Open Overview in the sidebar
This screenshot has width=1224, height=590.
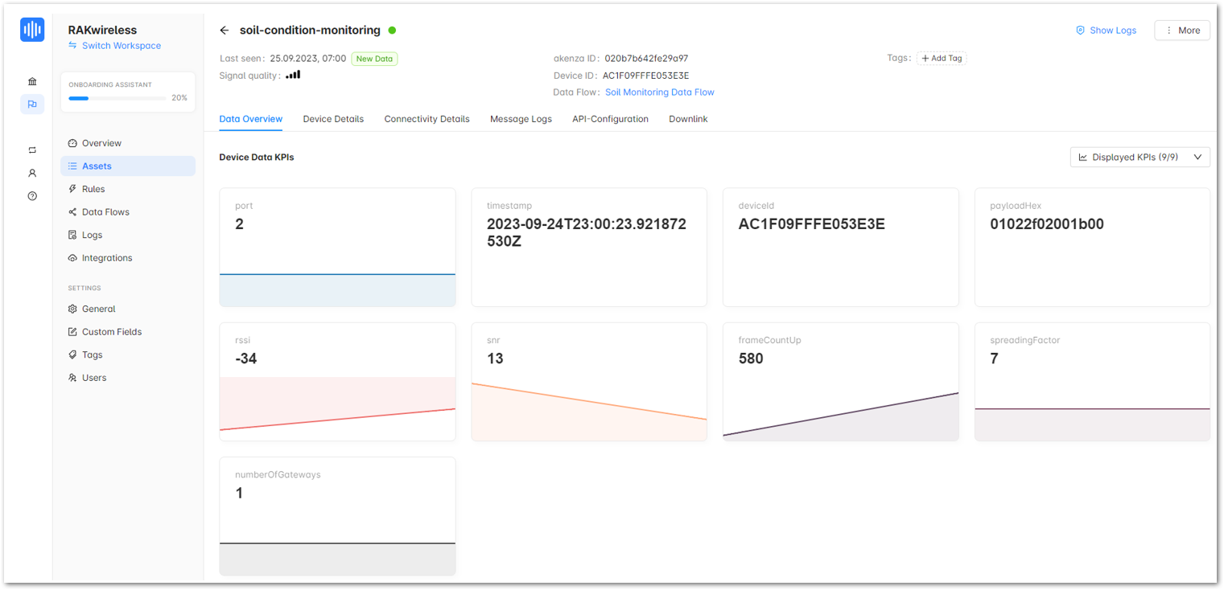coord(127,143)
